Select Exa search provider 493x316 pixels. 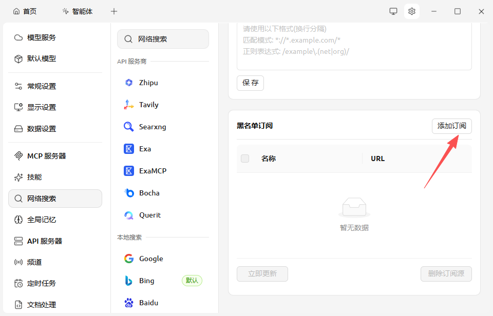tap(163, 149)
